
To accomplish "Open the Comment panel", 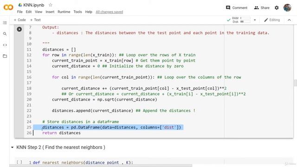I will pos(237,8).
